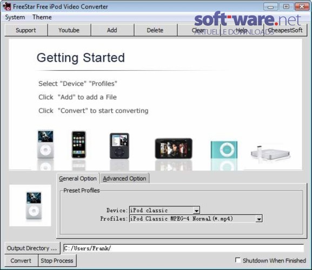Screen dimensions: 312x270
Task: Click the text Select "Device" "Profiles"
Action: point(78,84)
